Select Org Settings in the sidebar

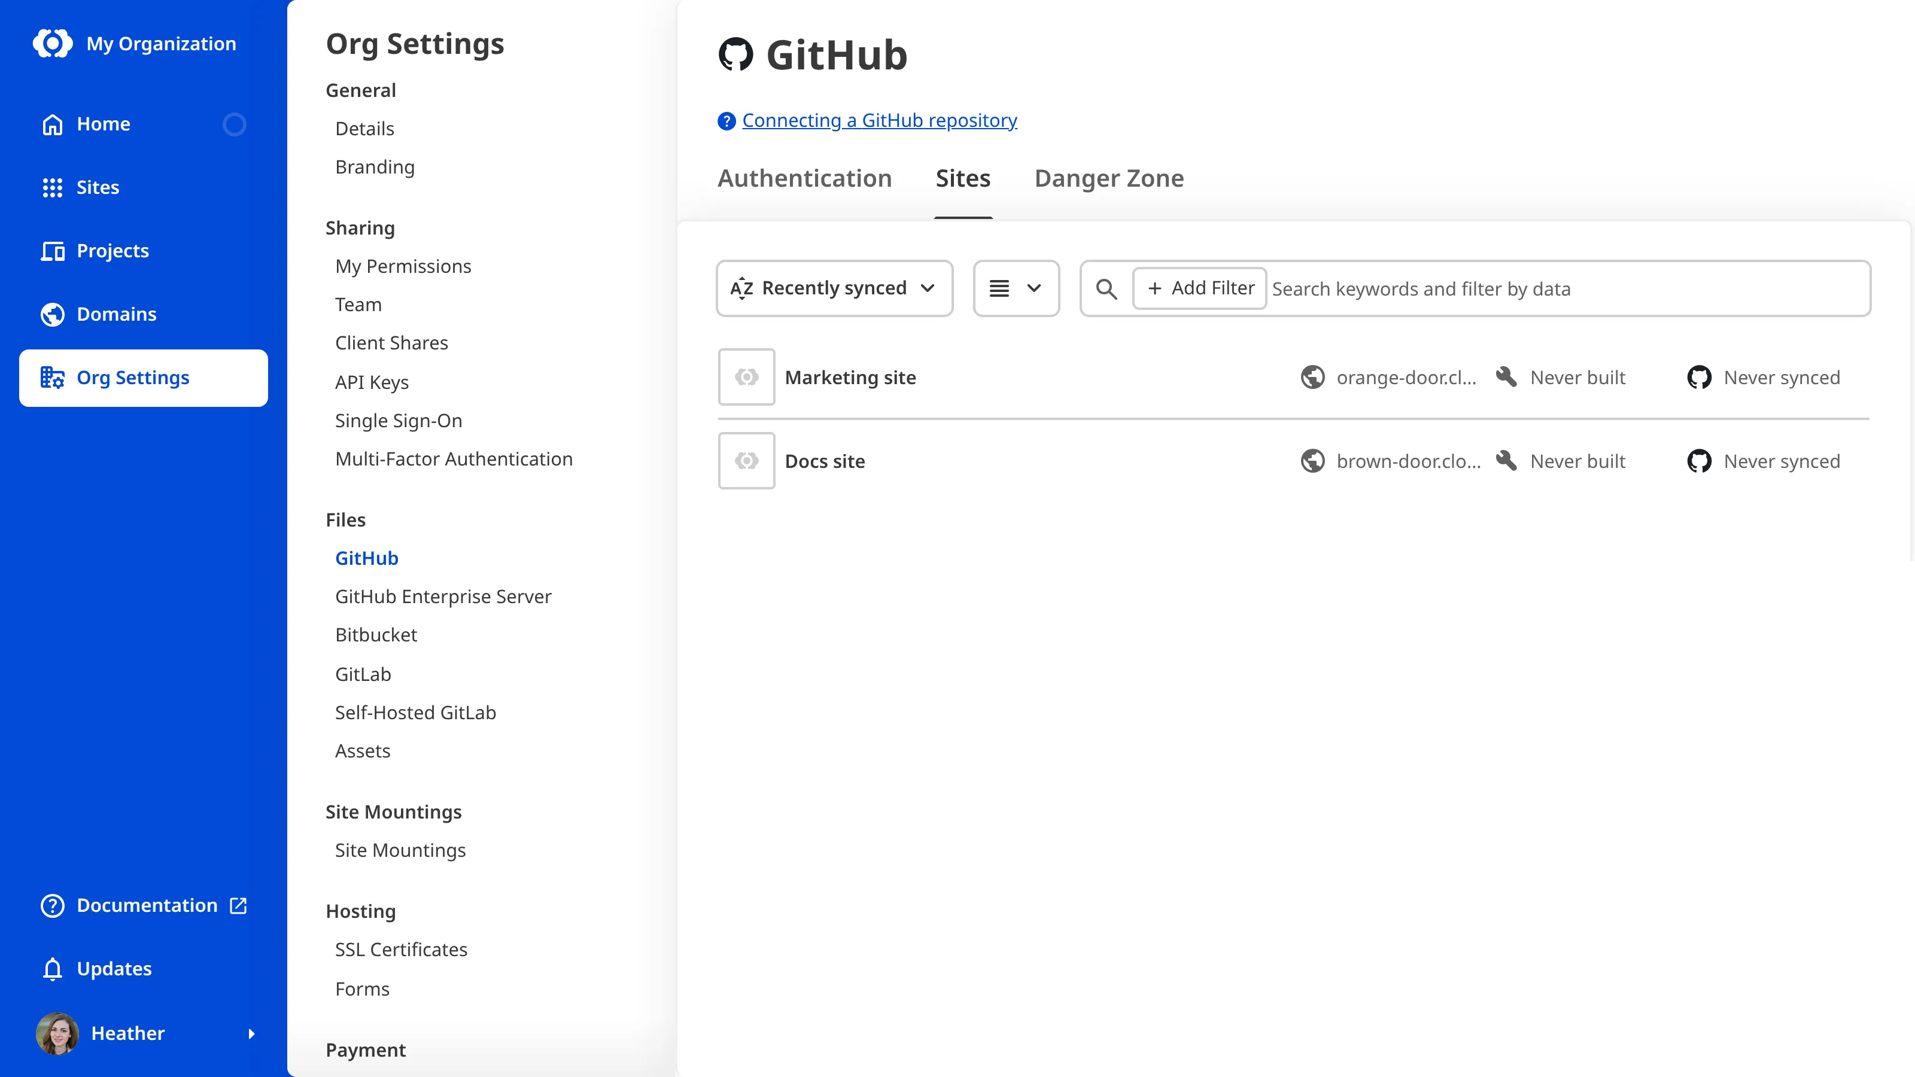tap(144, 378)
